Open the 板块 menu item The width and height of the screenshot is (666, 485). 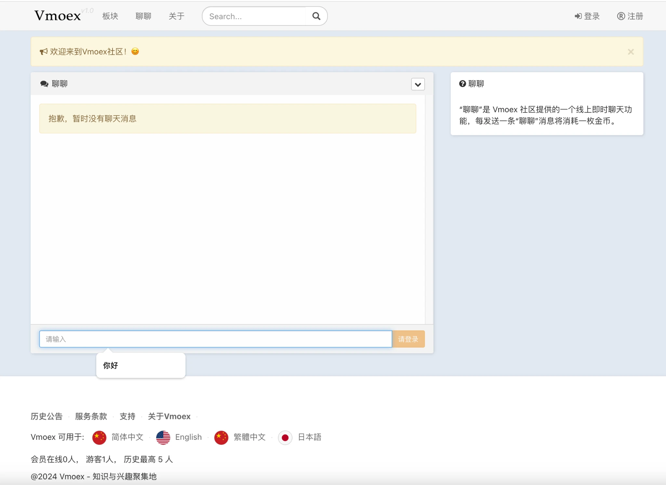coord(110,16)
